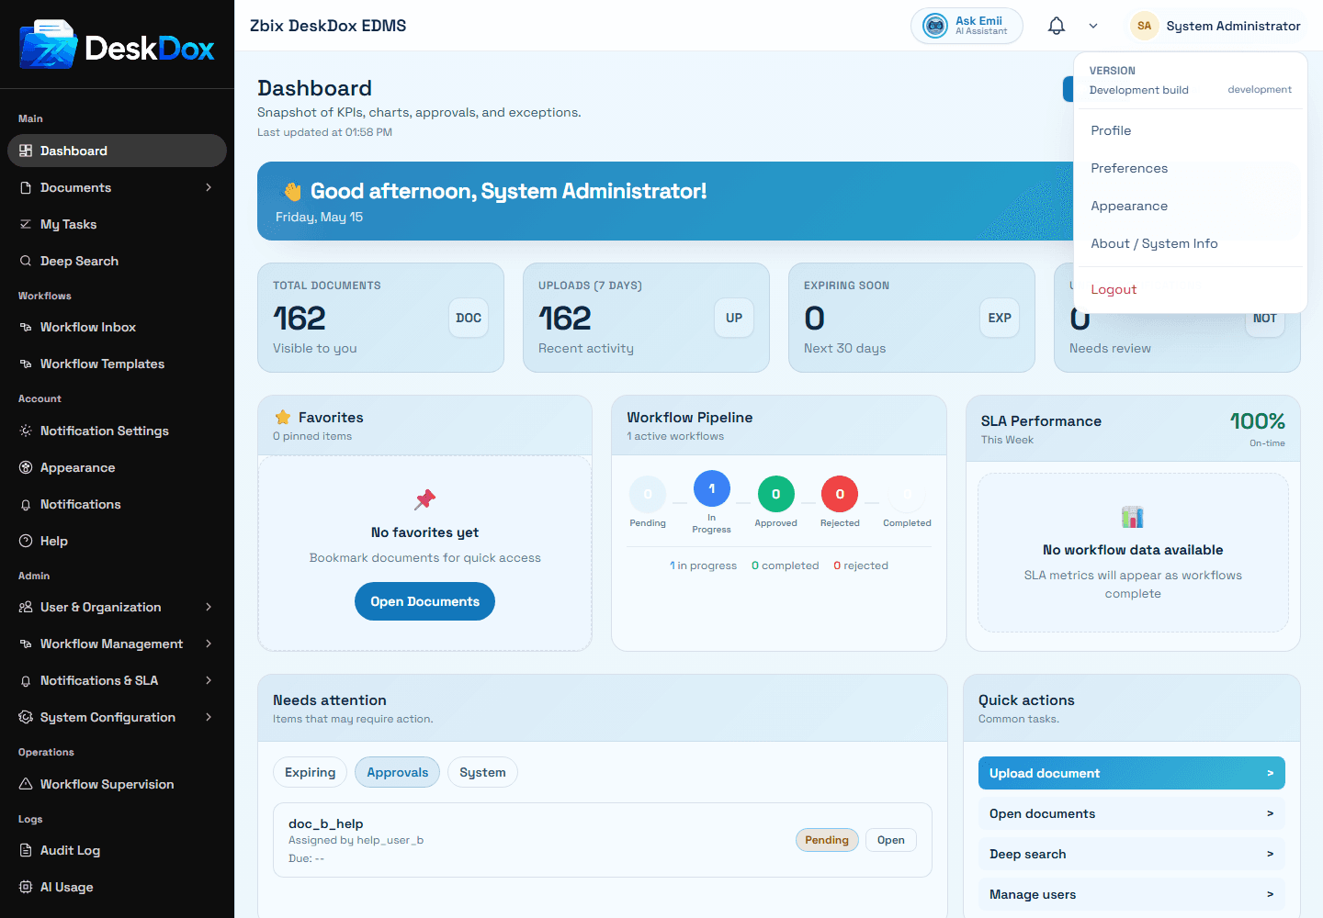This screenshot has width=1323, height=918.
Task: Open the Dashboard sidebar item
Action: 117,151
